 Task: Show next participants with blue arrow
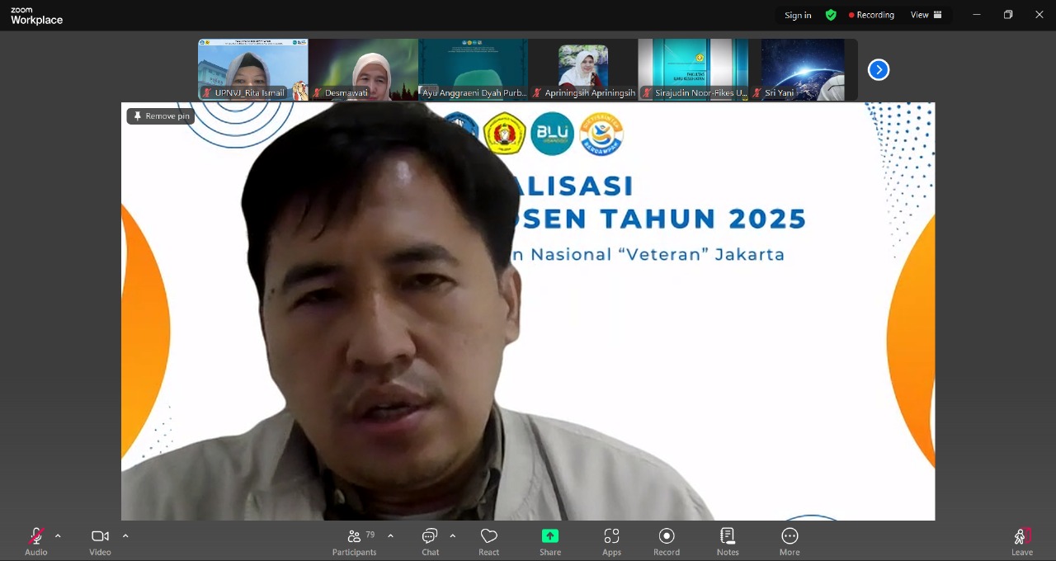[879, 70]
